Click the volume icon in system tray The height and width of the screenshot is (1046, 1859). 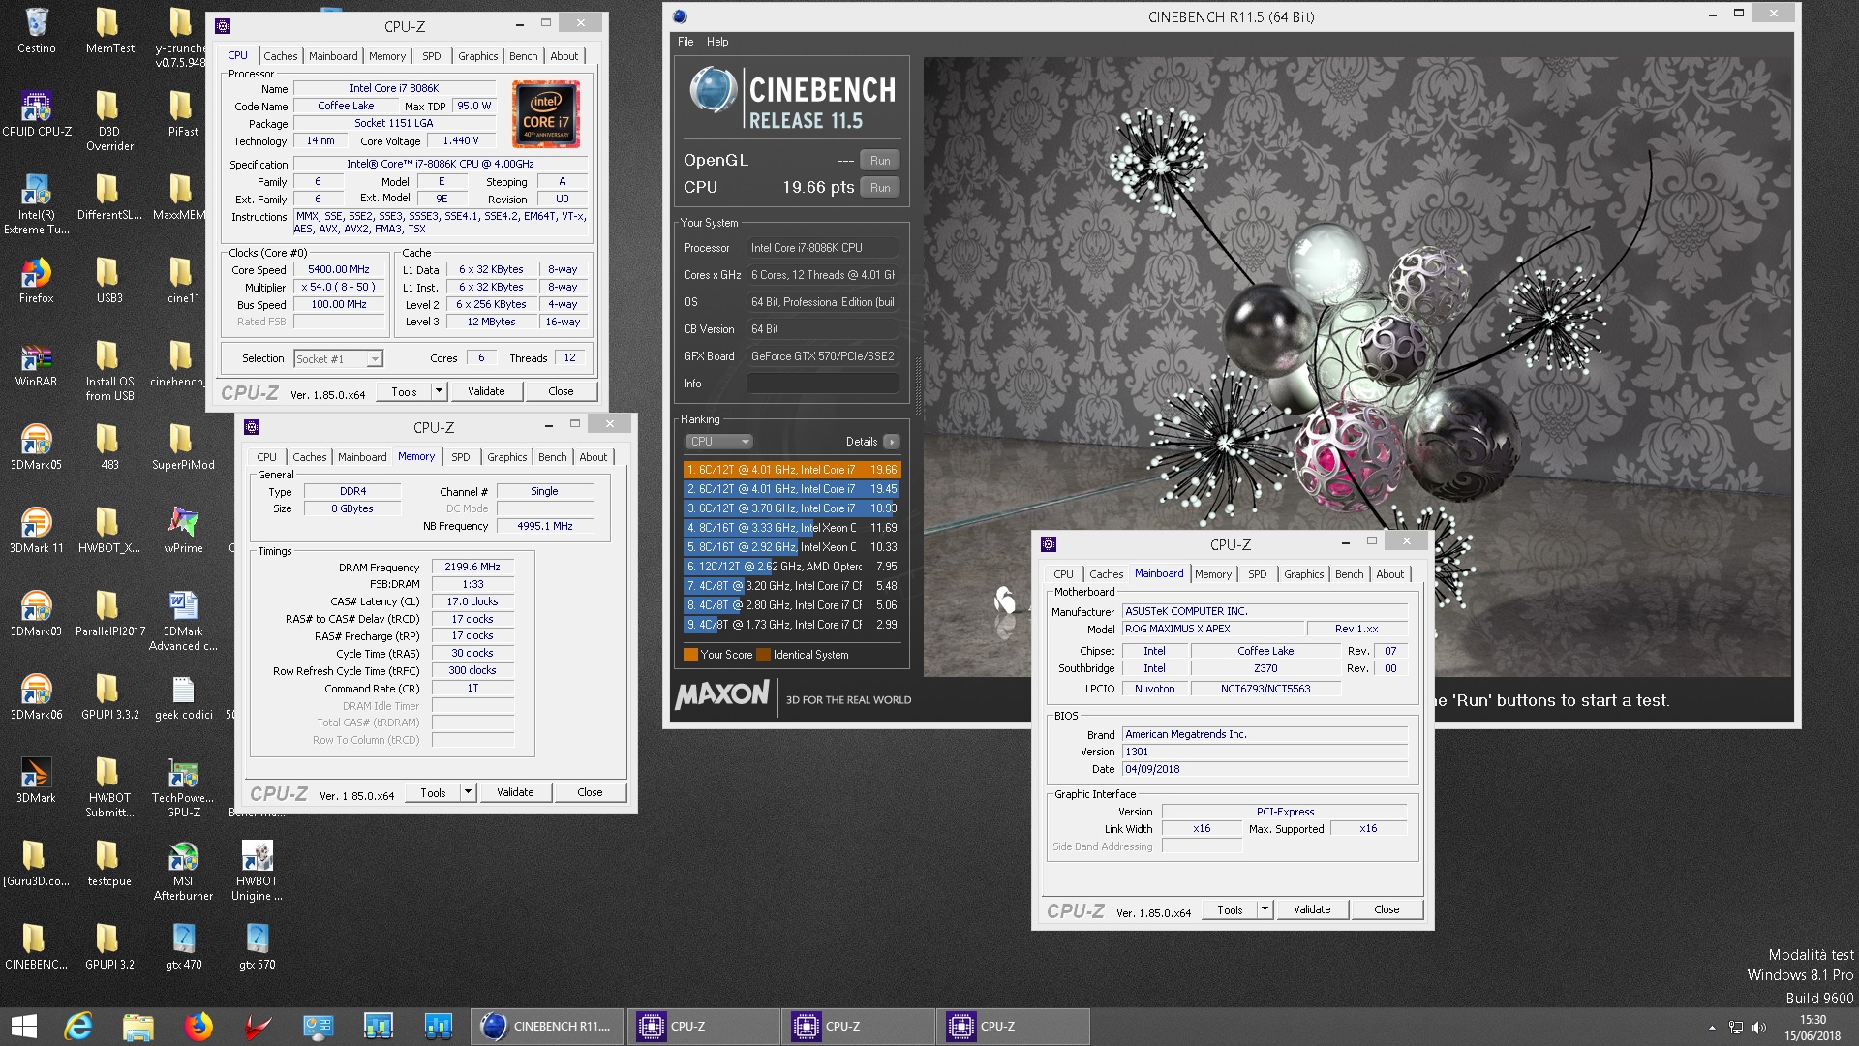[1759, 1028]
